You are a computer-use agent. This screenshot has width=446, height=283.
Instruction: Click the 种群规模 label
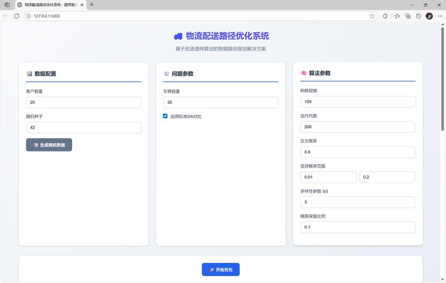pyautogui.click(x=309, y=91)
